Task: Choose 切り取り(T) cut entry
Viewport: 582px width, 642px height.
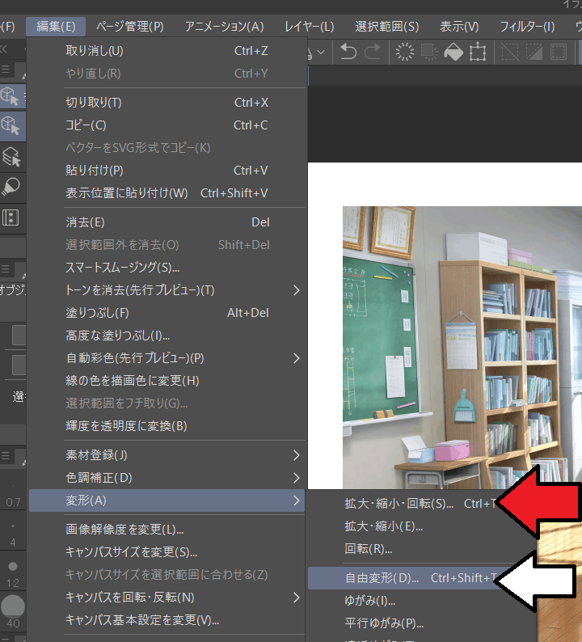Action: (167, 103)
